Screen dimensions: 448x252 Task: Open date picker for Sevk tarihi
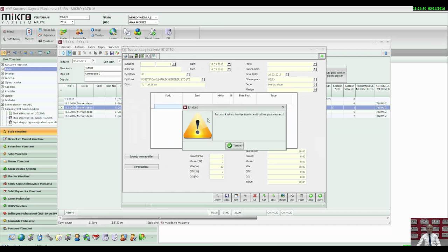pyautogui.click(x=287, y=75)
